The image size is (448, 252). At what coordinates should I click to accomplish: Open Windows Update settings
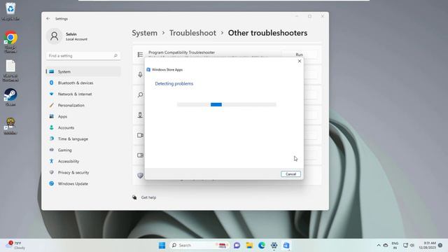[x=83, y=183]
